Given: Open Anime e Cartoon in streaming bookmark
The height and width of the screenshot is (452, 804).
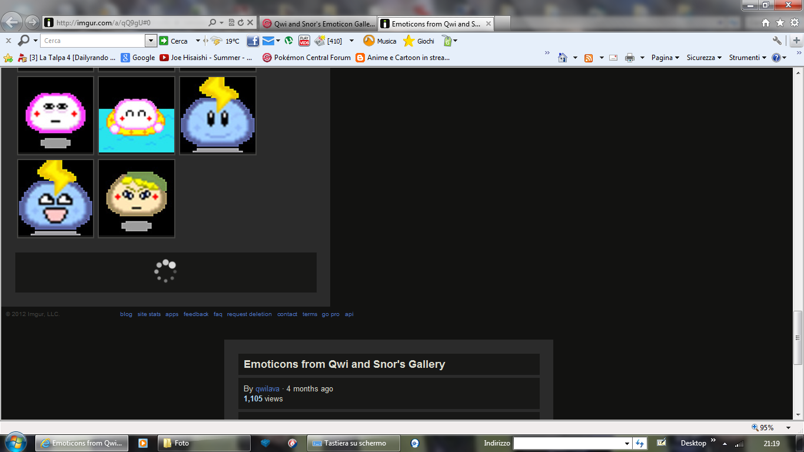Looking at the screenshot, I should [403, 58].
